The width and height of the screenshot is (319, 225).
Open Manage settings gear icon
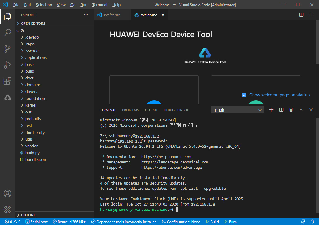click(7, 209)
